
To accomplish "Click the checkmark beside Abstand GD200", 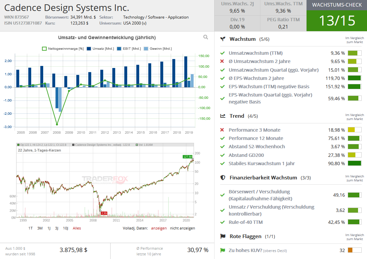I will [x=222, y=155].
